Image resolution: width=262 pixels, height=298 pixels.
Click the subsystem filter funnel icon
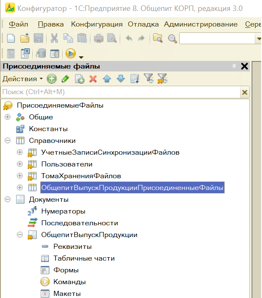[x=149, y=79]
